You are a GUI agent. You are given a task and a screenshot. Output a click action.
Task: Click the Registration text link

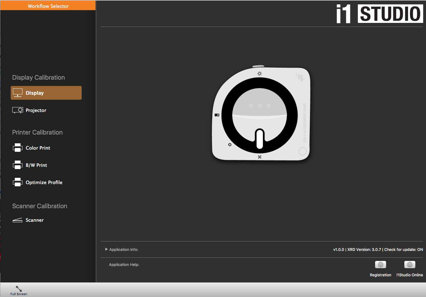click(380, 275)
